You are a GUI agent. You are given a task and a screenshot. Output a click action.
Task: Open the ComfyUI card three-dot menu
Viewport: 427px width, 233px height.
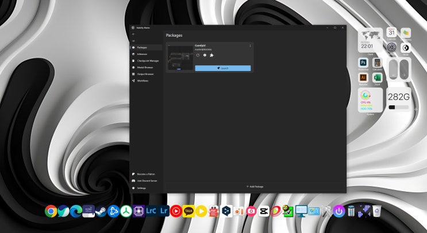250,46
